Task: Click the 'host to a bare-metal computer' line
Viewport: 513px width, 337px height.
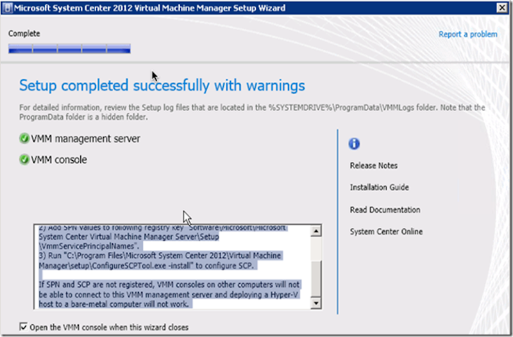Action: pyautogui.click(x=114, y=304)
